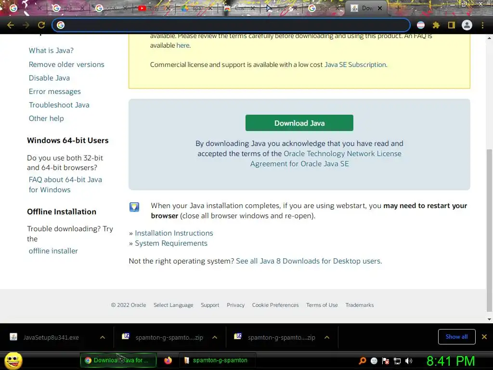Click the orange magnifier tray icon
Screen dimensions: 493x370
(363, 360)
